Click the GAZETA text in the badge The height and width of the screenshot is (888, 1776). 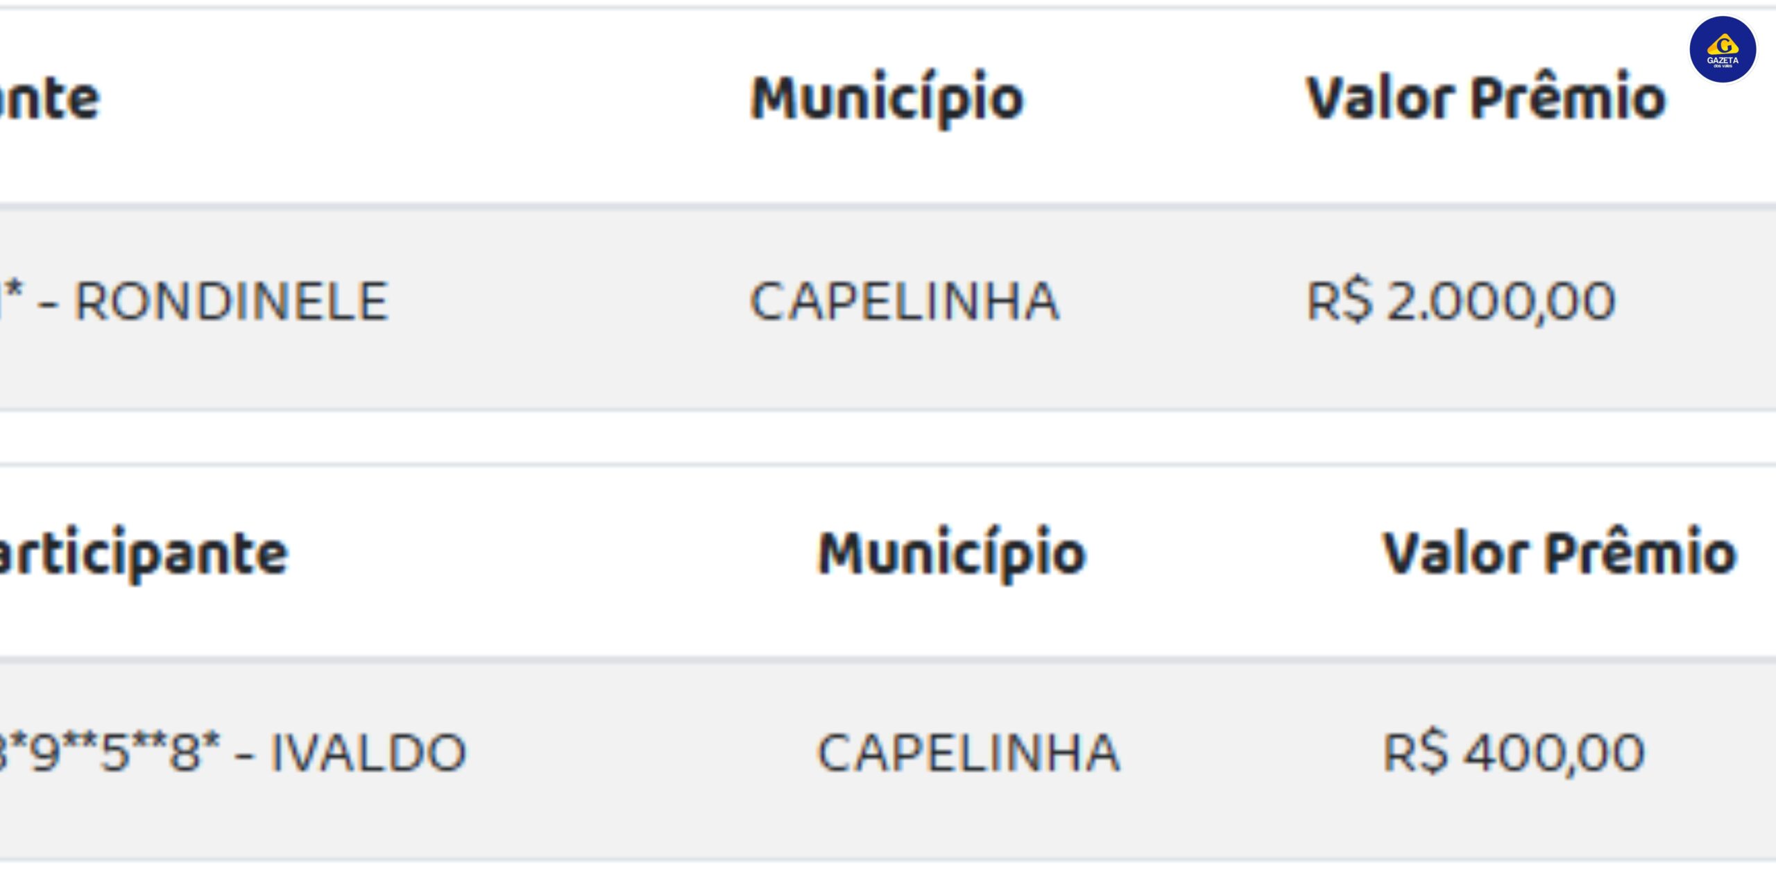(x=1723, y=61)
